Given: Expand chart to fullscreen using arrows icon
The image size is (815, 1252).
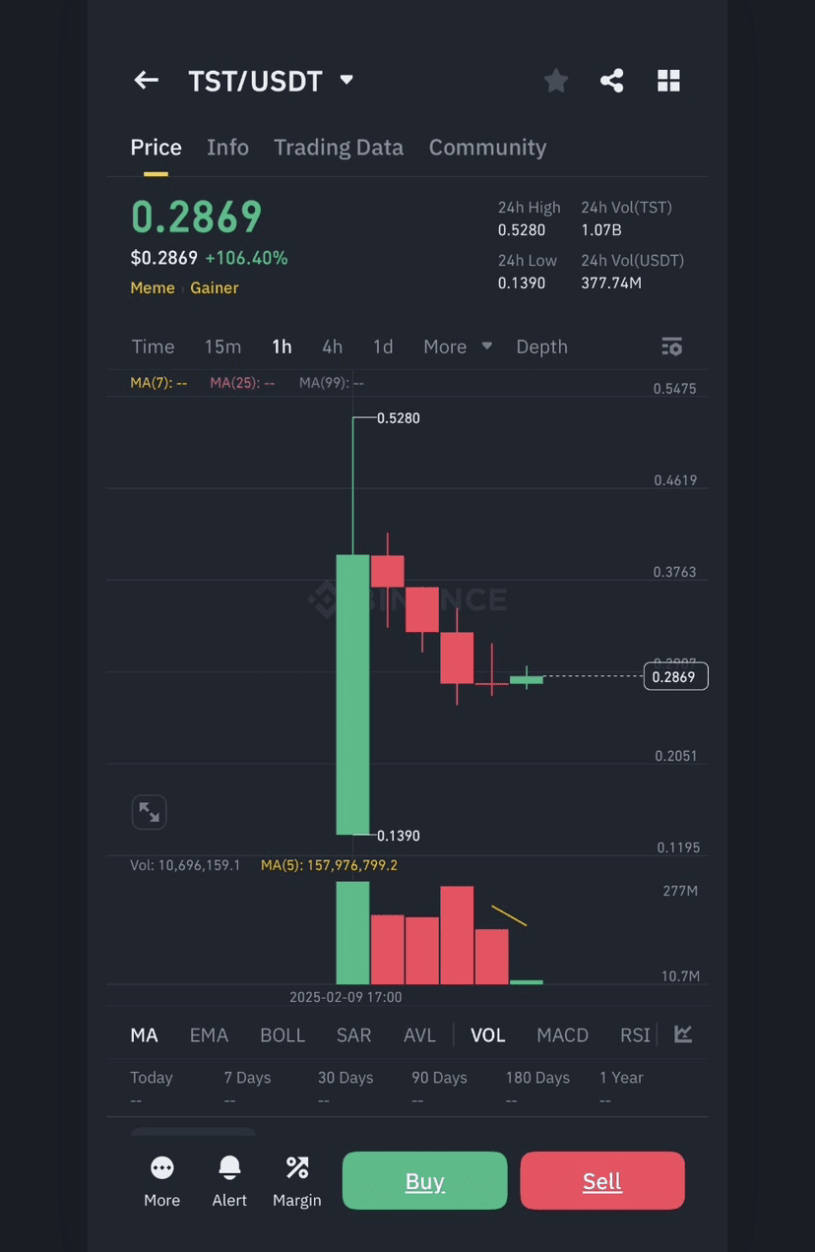Looking at the screenshot, I should click(150, 812).
